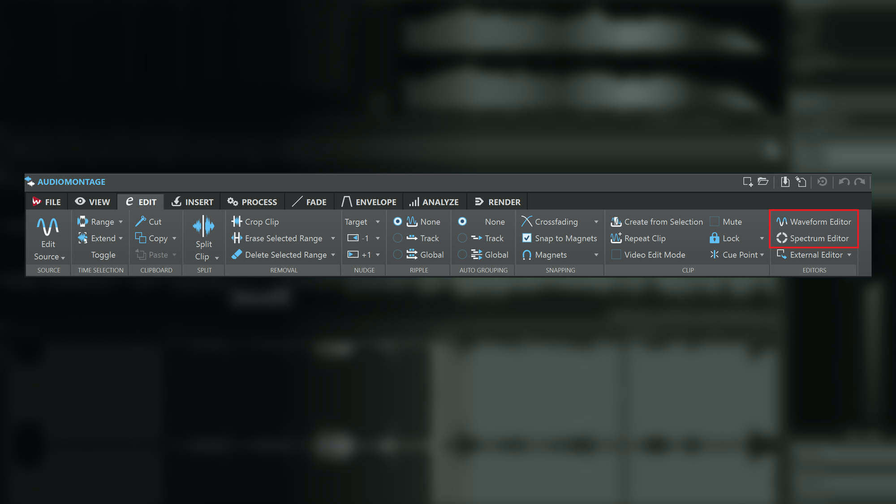Enable the Mute checkbox
This screenshot has height=504, width=896.
tap(715, 221)
